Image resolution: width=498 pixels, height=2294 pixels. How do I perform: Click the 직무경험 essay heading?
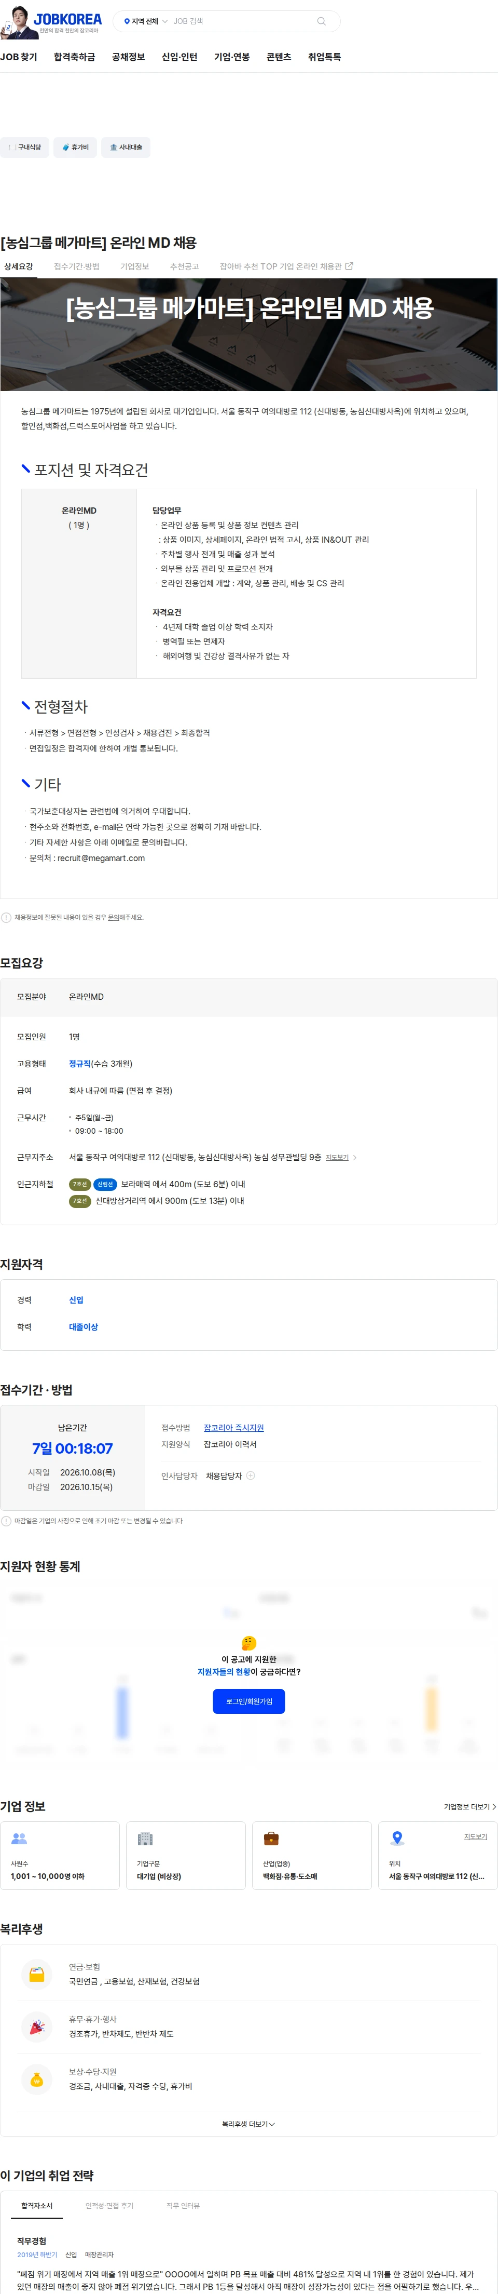pyautogui.click(x=32, y=2241)
